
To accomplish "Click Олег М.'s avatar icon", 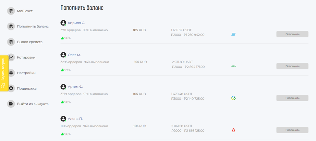I will click(63, 55).
